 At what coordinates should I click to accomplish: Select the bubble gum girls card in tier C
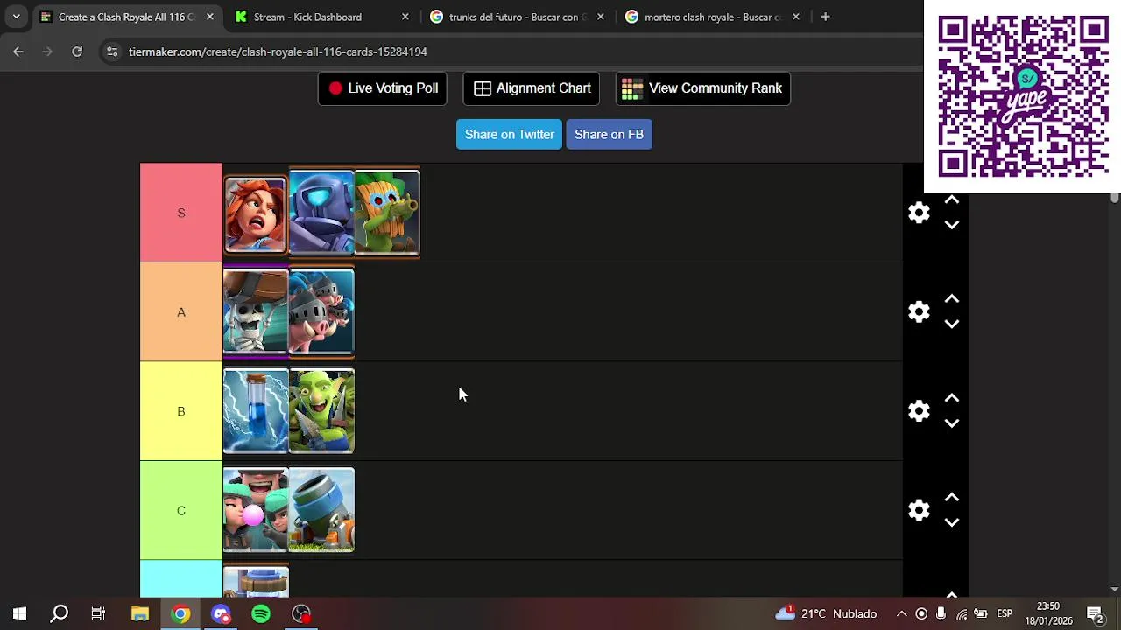(x=256, y=510)
